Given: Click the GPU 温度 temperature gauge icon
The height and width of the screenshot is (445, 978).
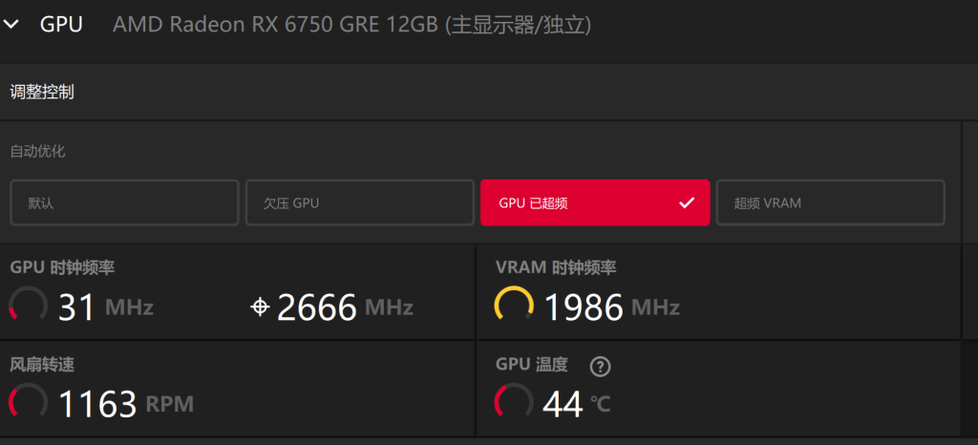Looking at the screenshot, I should click(514, 402).
